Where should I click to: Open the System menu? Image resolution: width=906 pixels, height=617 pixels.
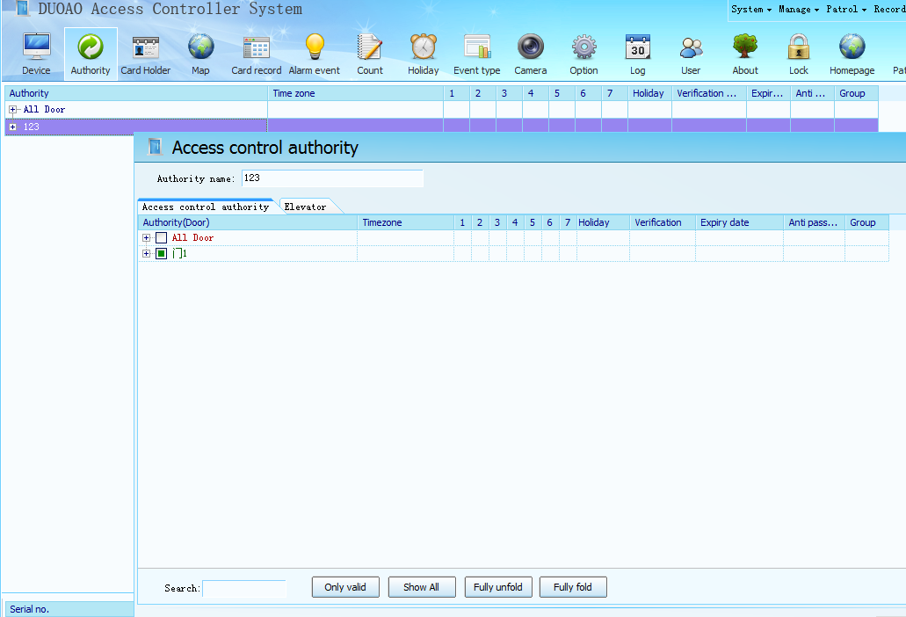point(750,10)
